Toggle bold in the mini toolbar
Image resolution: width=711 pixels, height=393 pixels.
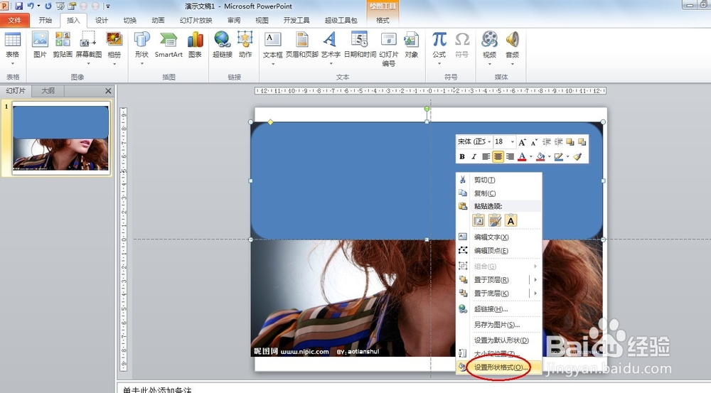[x=462, y=157]
